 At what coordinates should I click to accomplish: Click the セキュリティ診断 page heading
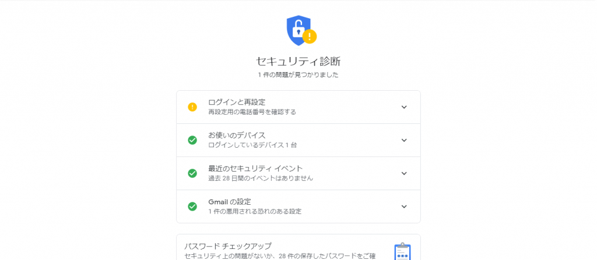pos(298,61)
